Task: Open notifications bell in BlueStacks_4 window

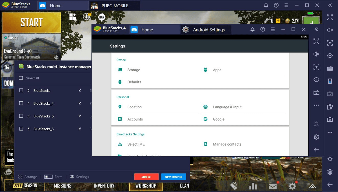Action: pyautogui.click(x=253, y=30)
